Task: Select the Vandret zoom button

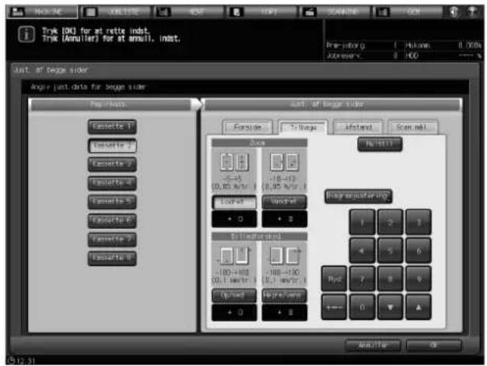Action: 284,202
